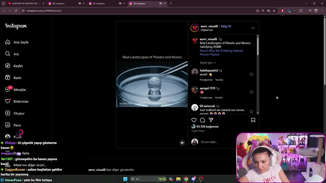Image resolution: width=326 pixels, height=183 pixels.
Task: Open Chrome extensions puzzle icon
Action: click(x=301, y=11)
